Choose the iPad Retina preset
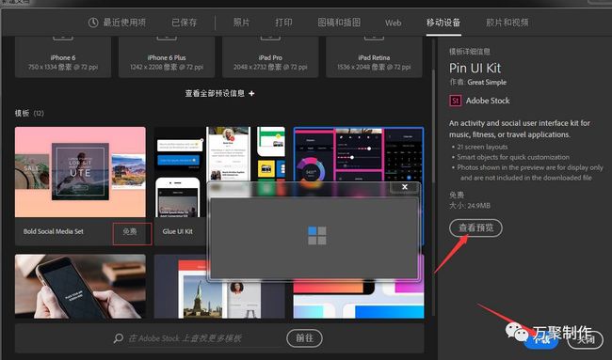 point(374,57)
